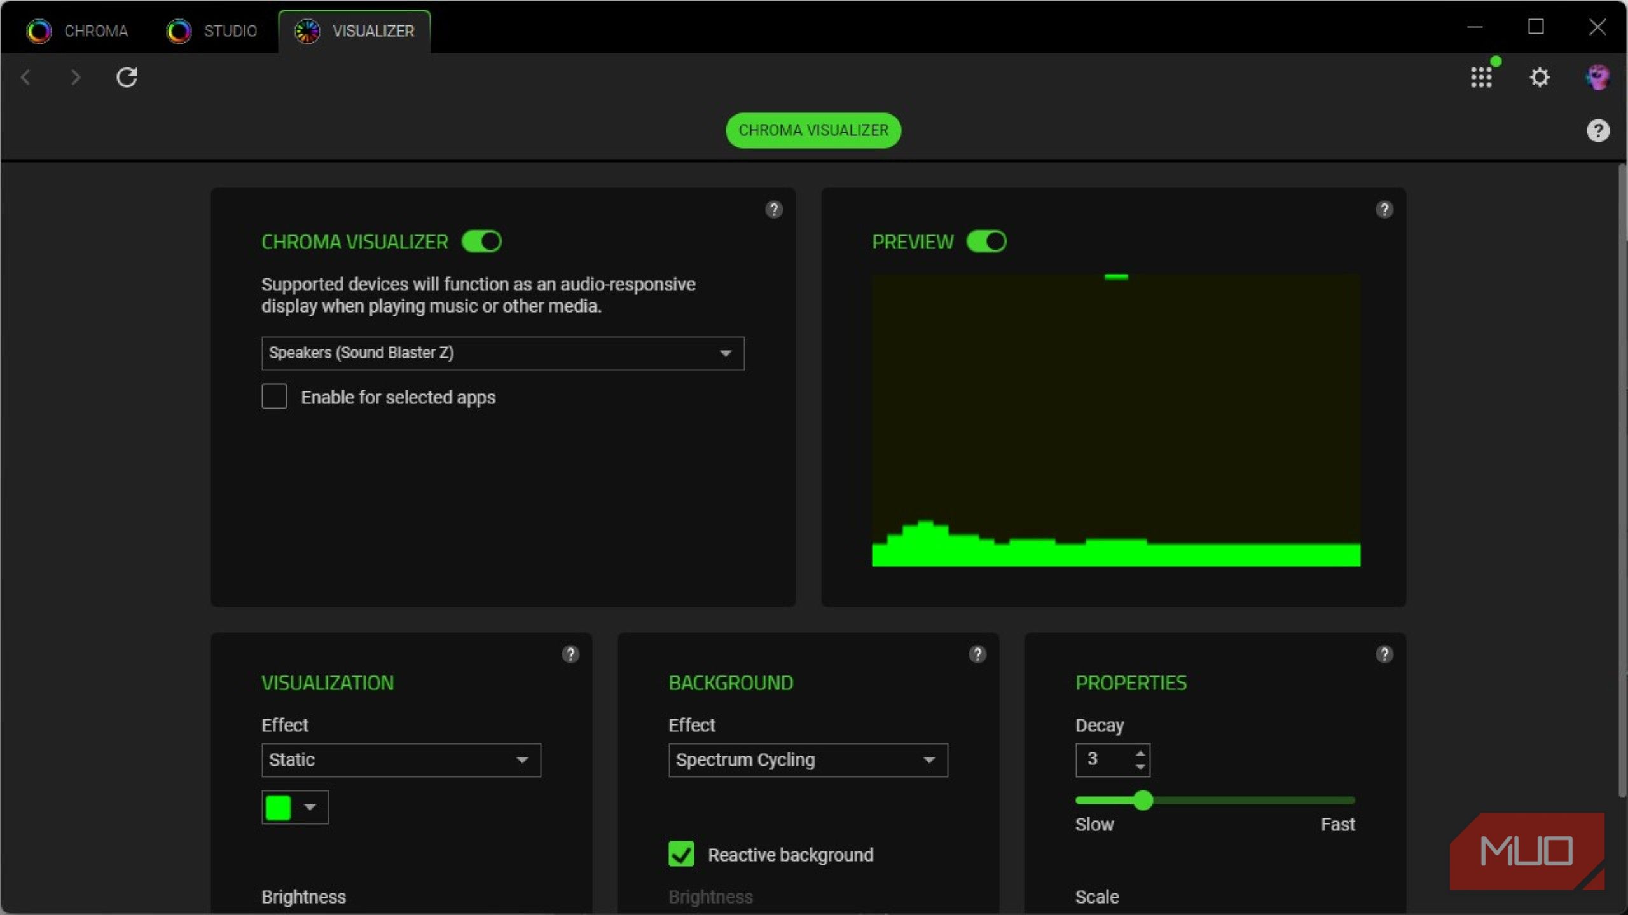Open help for the Background panel
The width and height of the screenshot is (1628, 915).
pos(977,654)
